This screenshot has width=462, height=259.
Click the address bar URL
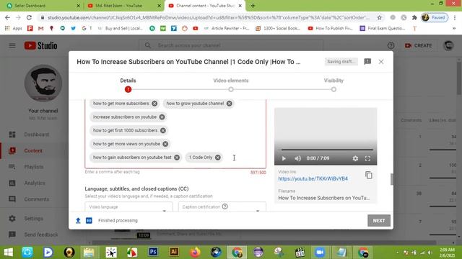208,17
